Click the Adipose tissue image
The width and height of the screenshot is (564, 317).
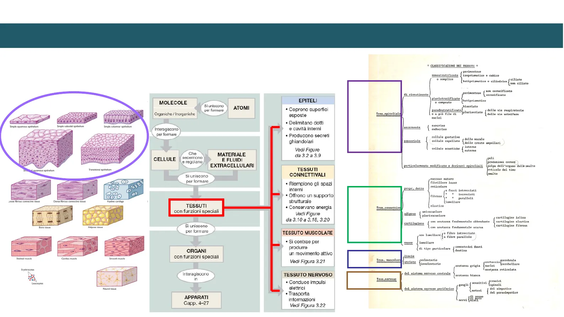(x=102, y=215)
